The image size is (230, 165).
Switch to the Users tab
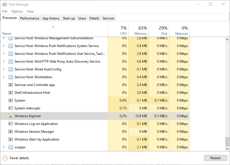(x=82, y=18)
